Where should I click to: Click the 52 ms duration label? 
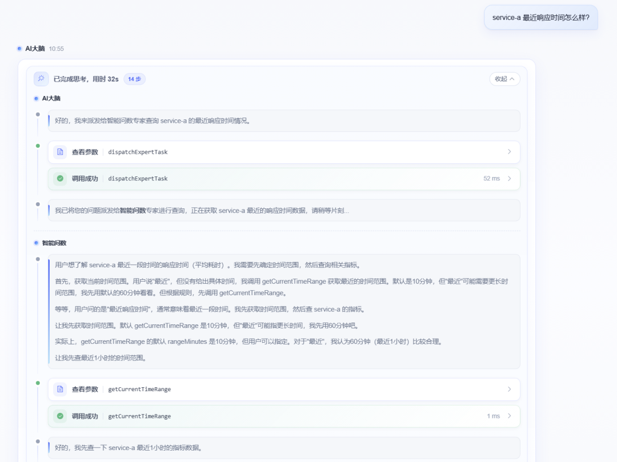tap(491, 179)
